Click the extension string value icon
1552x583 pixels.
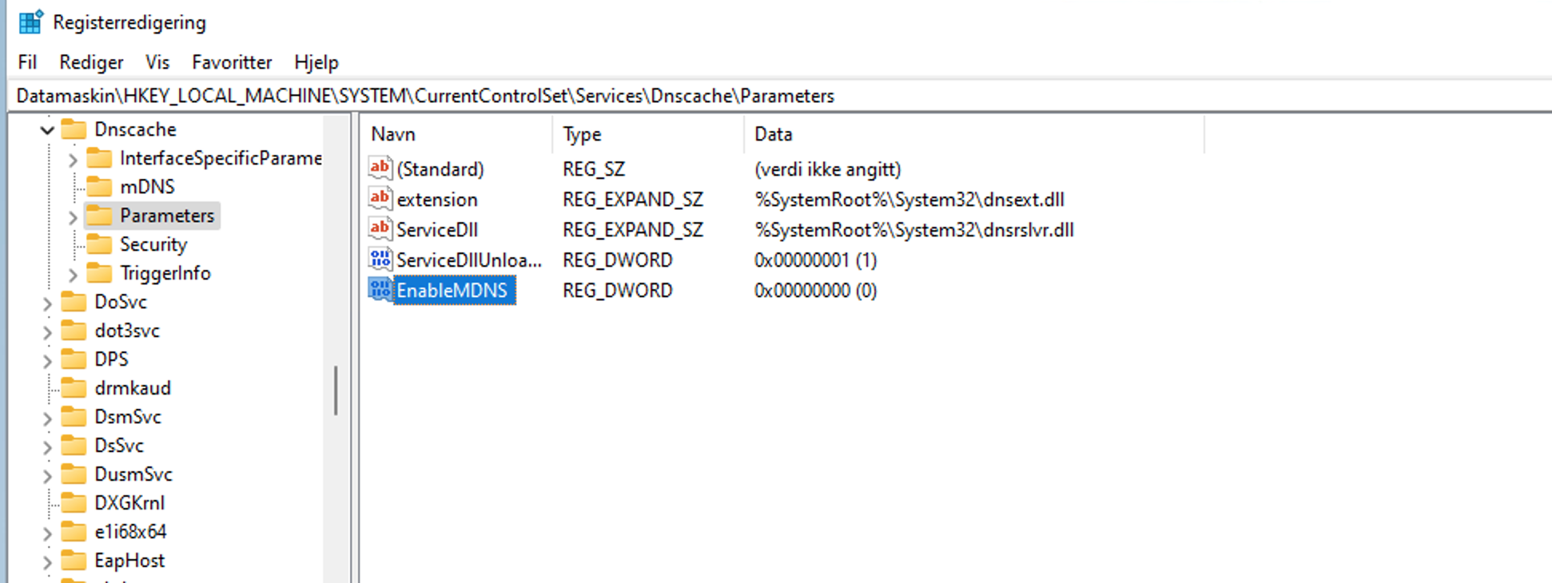tap(380, 198)
